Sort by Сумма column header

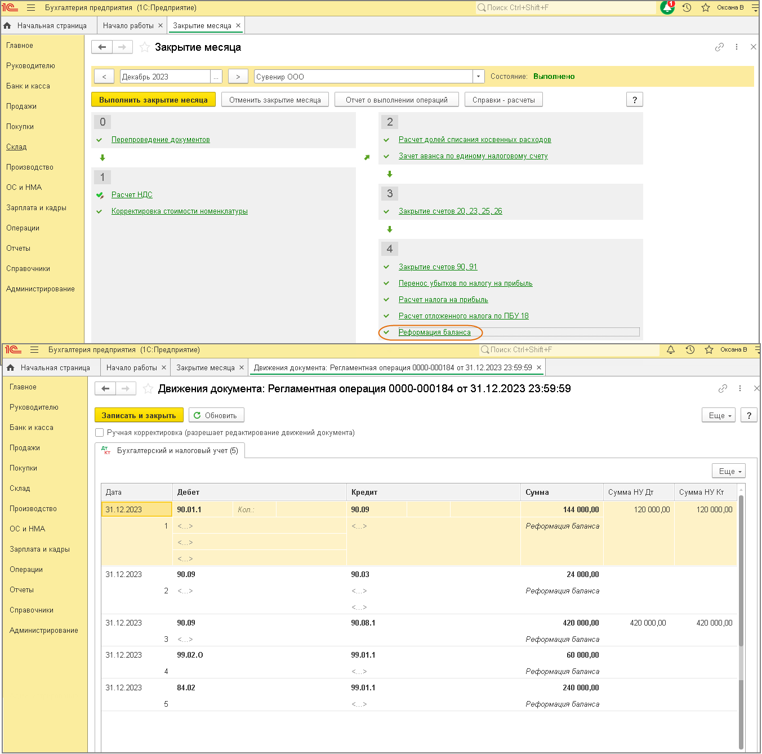[562, 493]
